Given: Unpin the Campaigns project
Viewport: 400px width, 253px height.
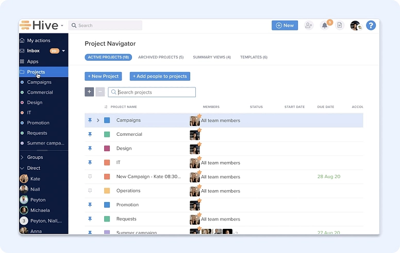Looking at the screenshot, I should (90, 120).
